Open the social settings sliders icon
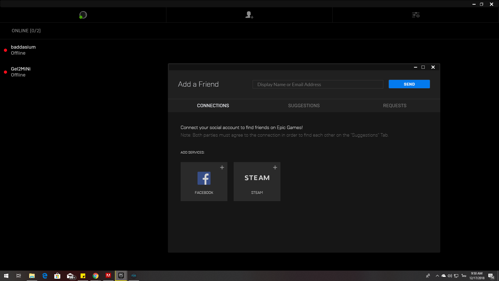499x281 pixels. (x=416, y=15)
